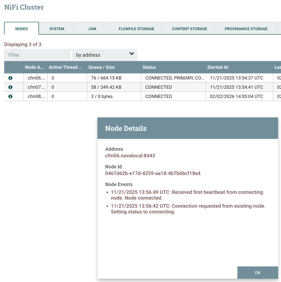Viewport: 281px width, 282px height.
Task: Click CONNECTED status in cfm08 row
Action: 173,96
